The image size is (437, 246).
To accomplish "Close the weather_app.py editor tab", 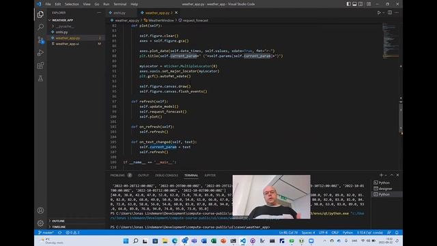I will coord(176,12).
